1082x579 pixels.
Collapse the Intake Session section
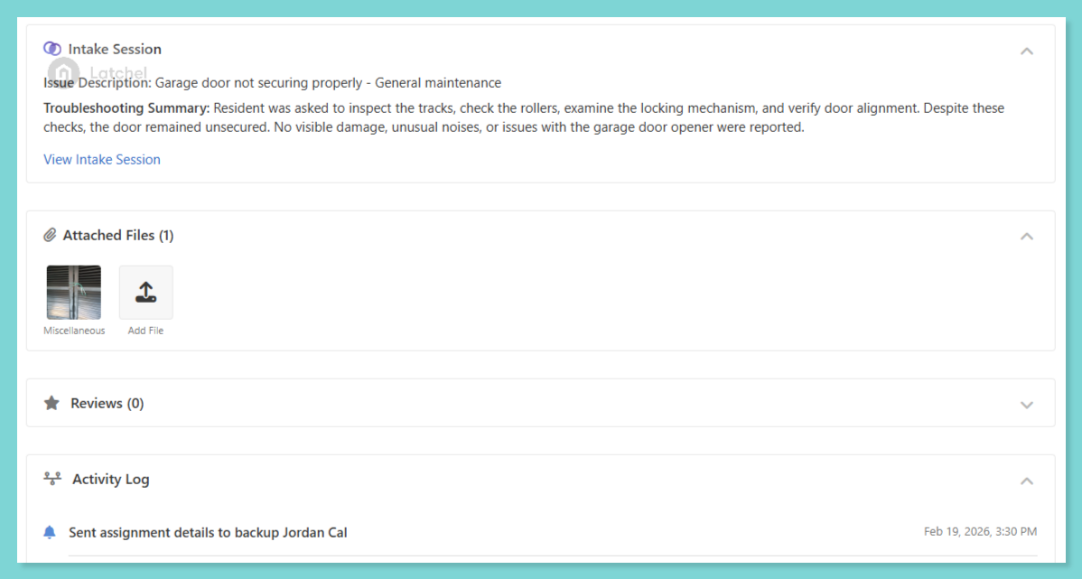tap(1027, 51)
